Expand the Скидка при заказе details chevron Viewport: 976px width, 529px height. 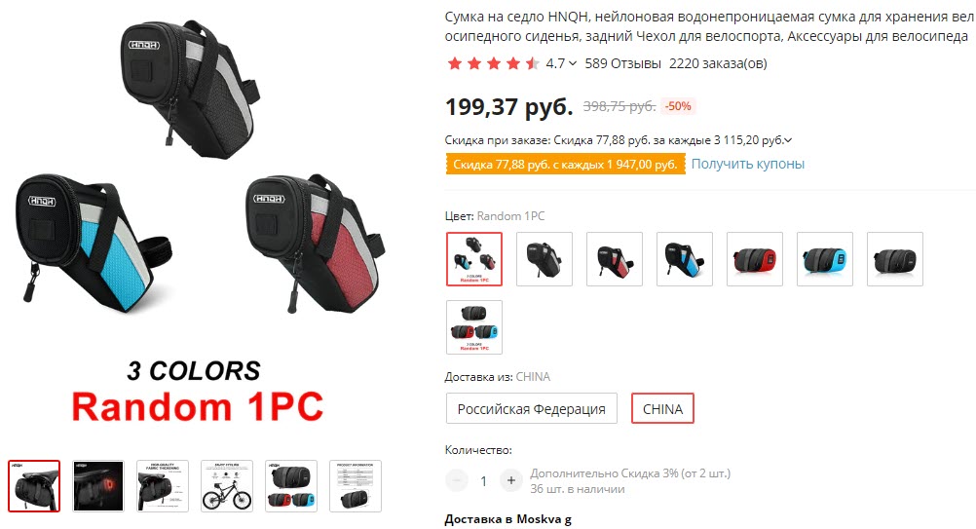point(788,140)
